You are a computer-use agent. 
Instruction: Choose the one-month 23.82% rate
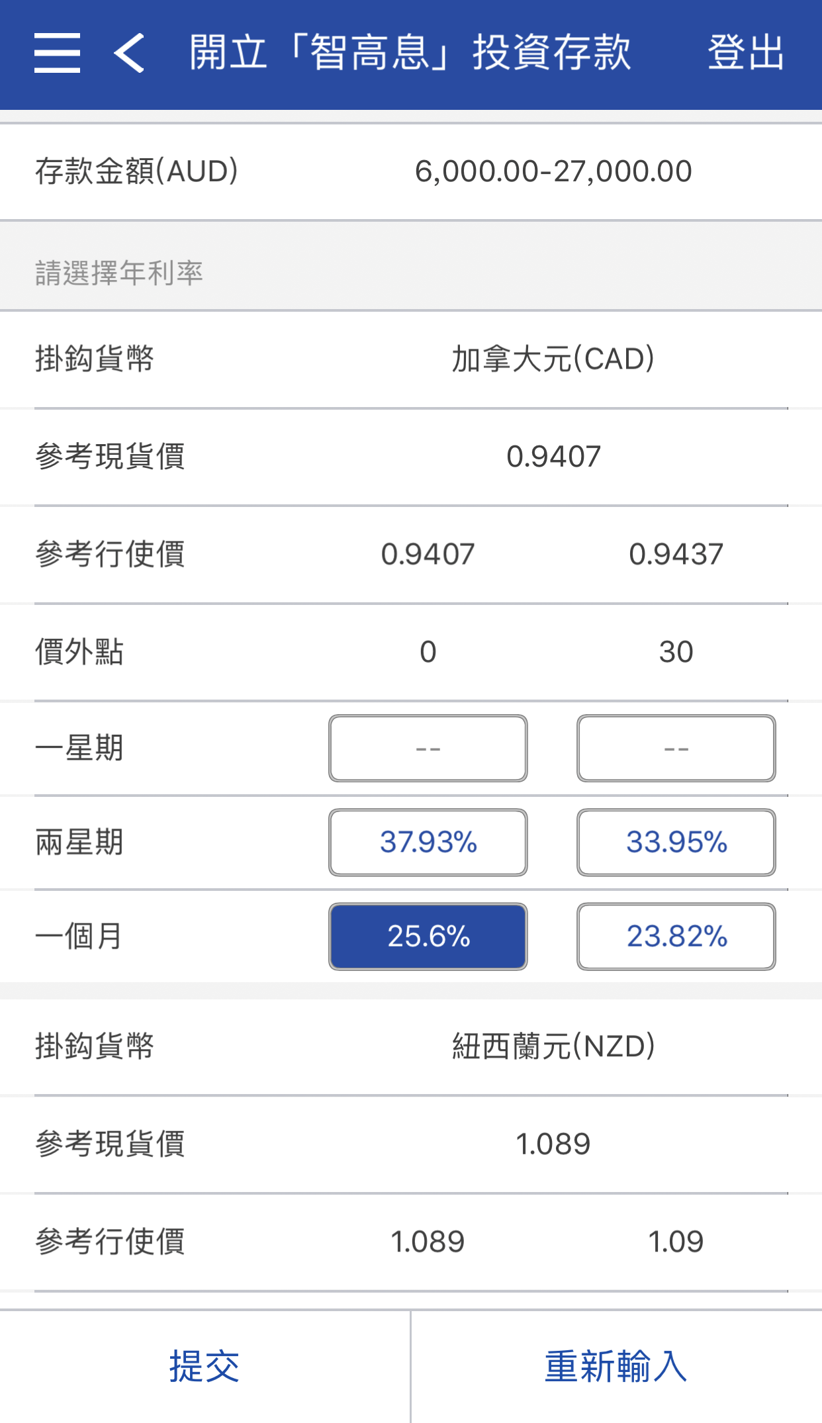pos(676,937)
